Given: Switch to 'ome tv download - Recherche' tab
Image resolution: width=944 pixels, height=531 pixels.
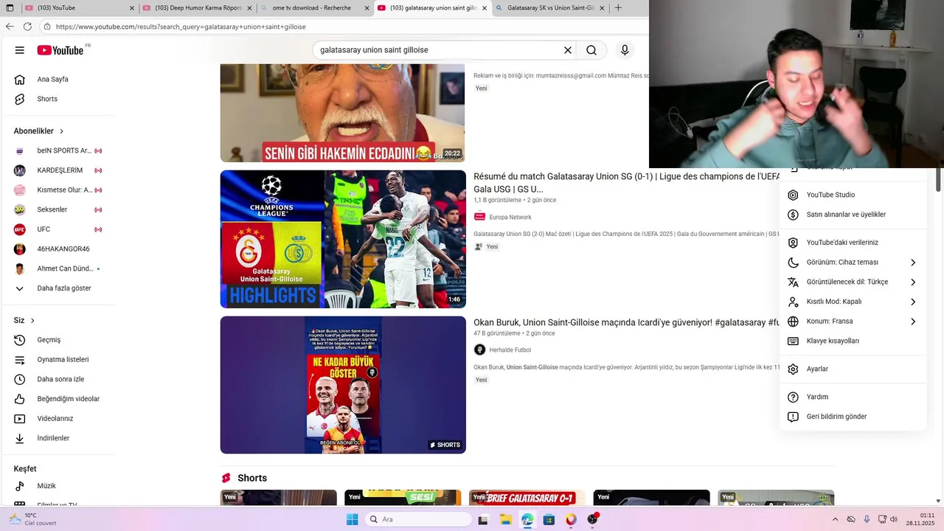Looking at the screenshot, I should coord(313,8).
